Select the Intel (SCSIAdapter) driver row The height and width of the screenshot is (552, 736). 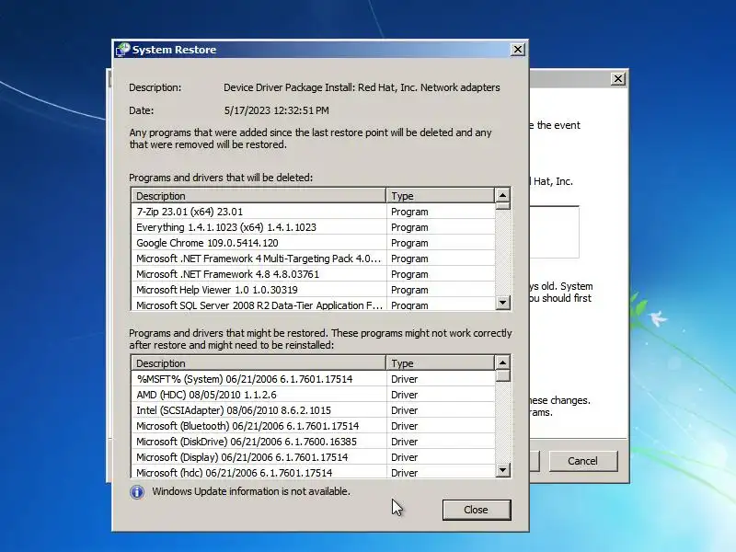(314, 410)
